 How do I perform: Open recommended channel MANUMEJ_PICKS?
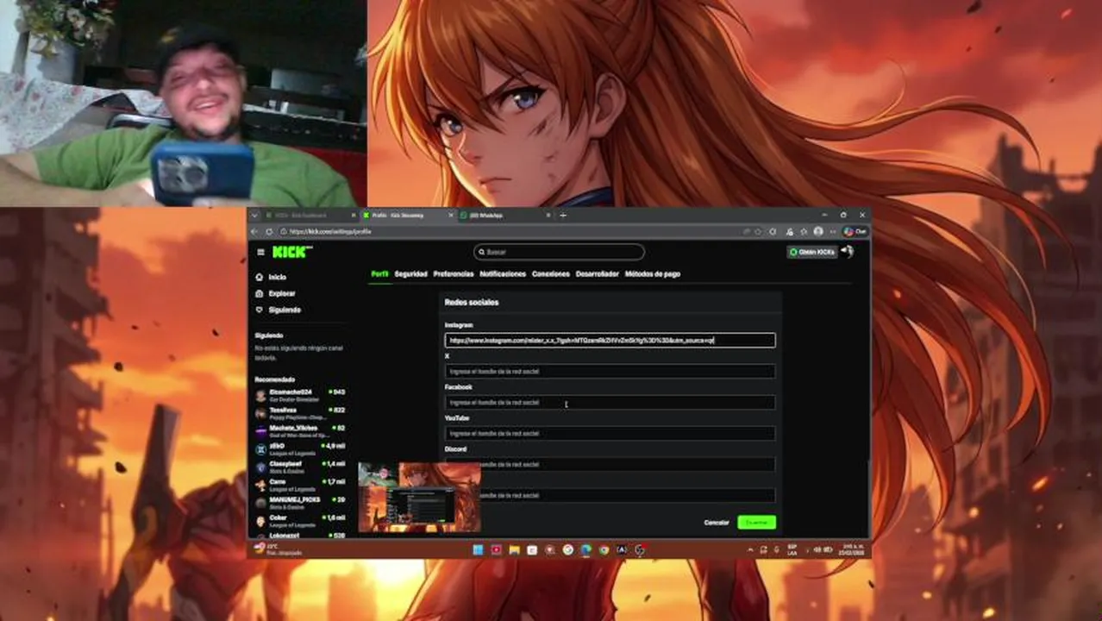[300, 503]
